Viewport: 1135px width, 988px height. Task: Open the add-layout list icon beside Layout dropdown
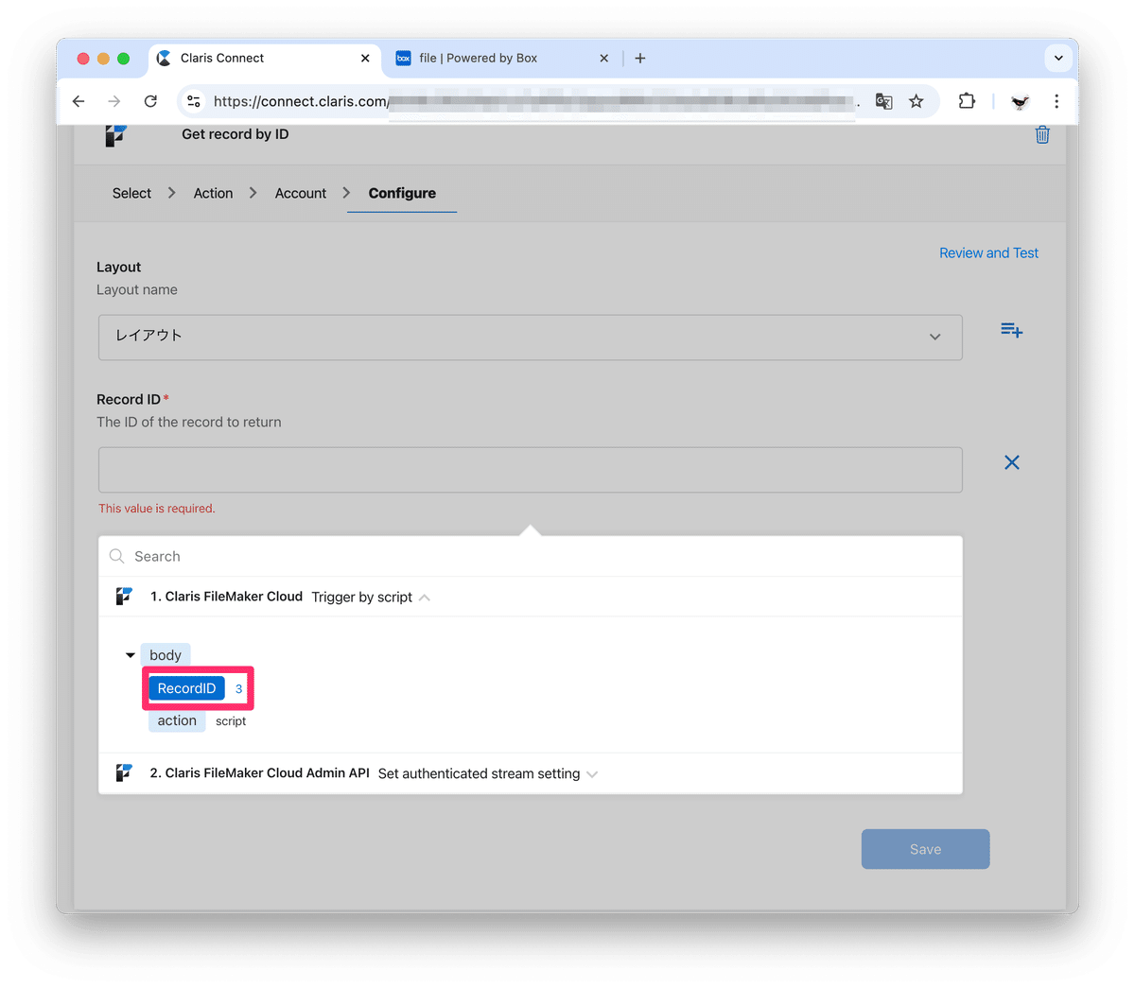(x=1011, y=329)
